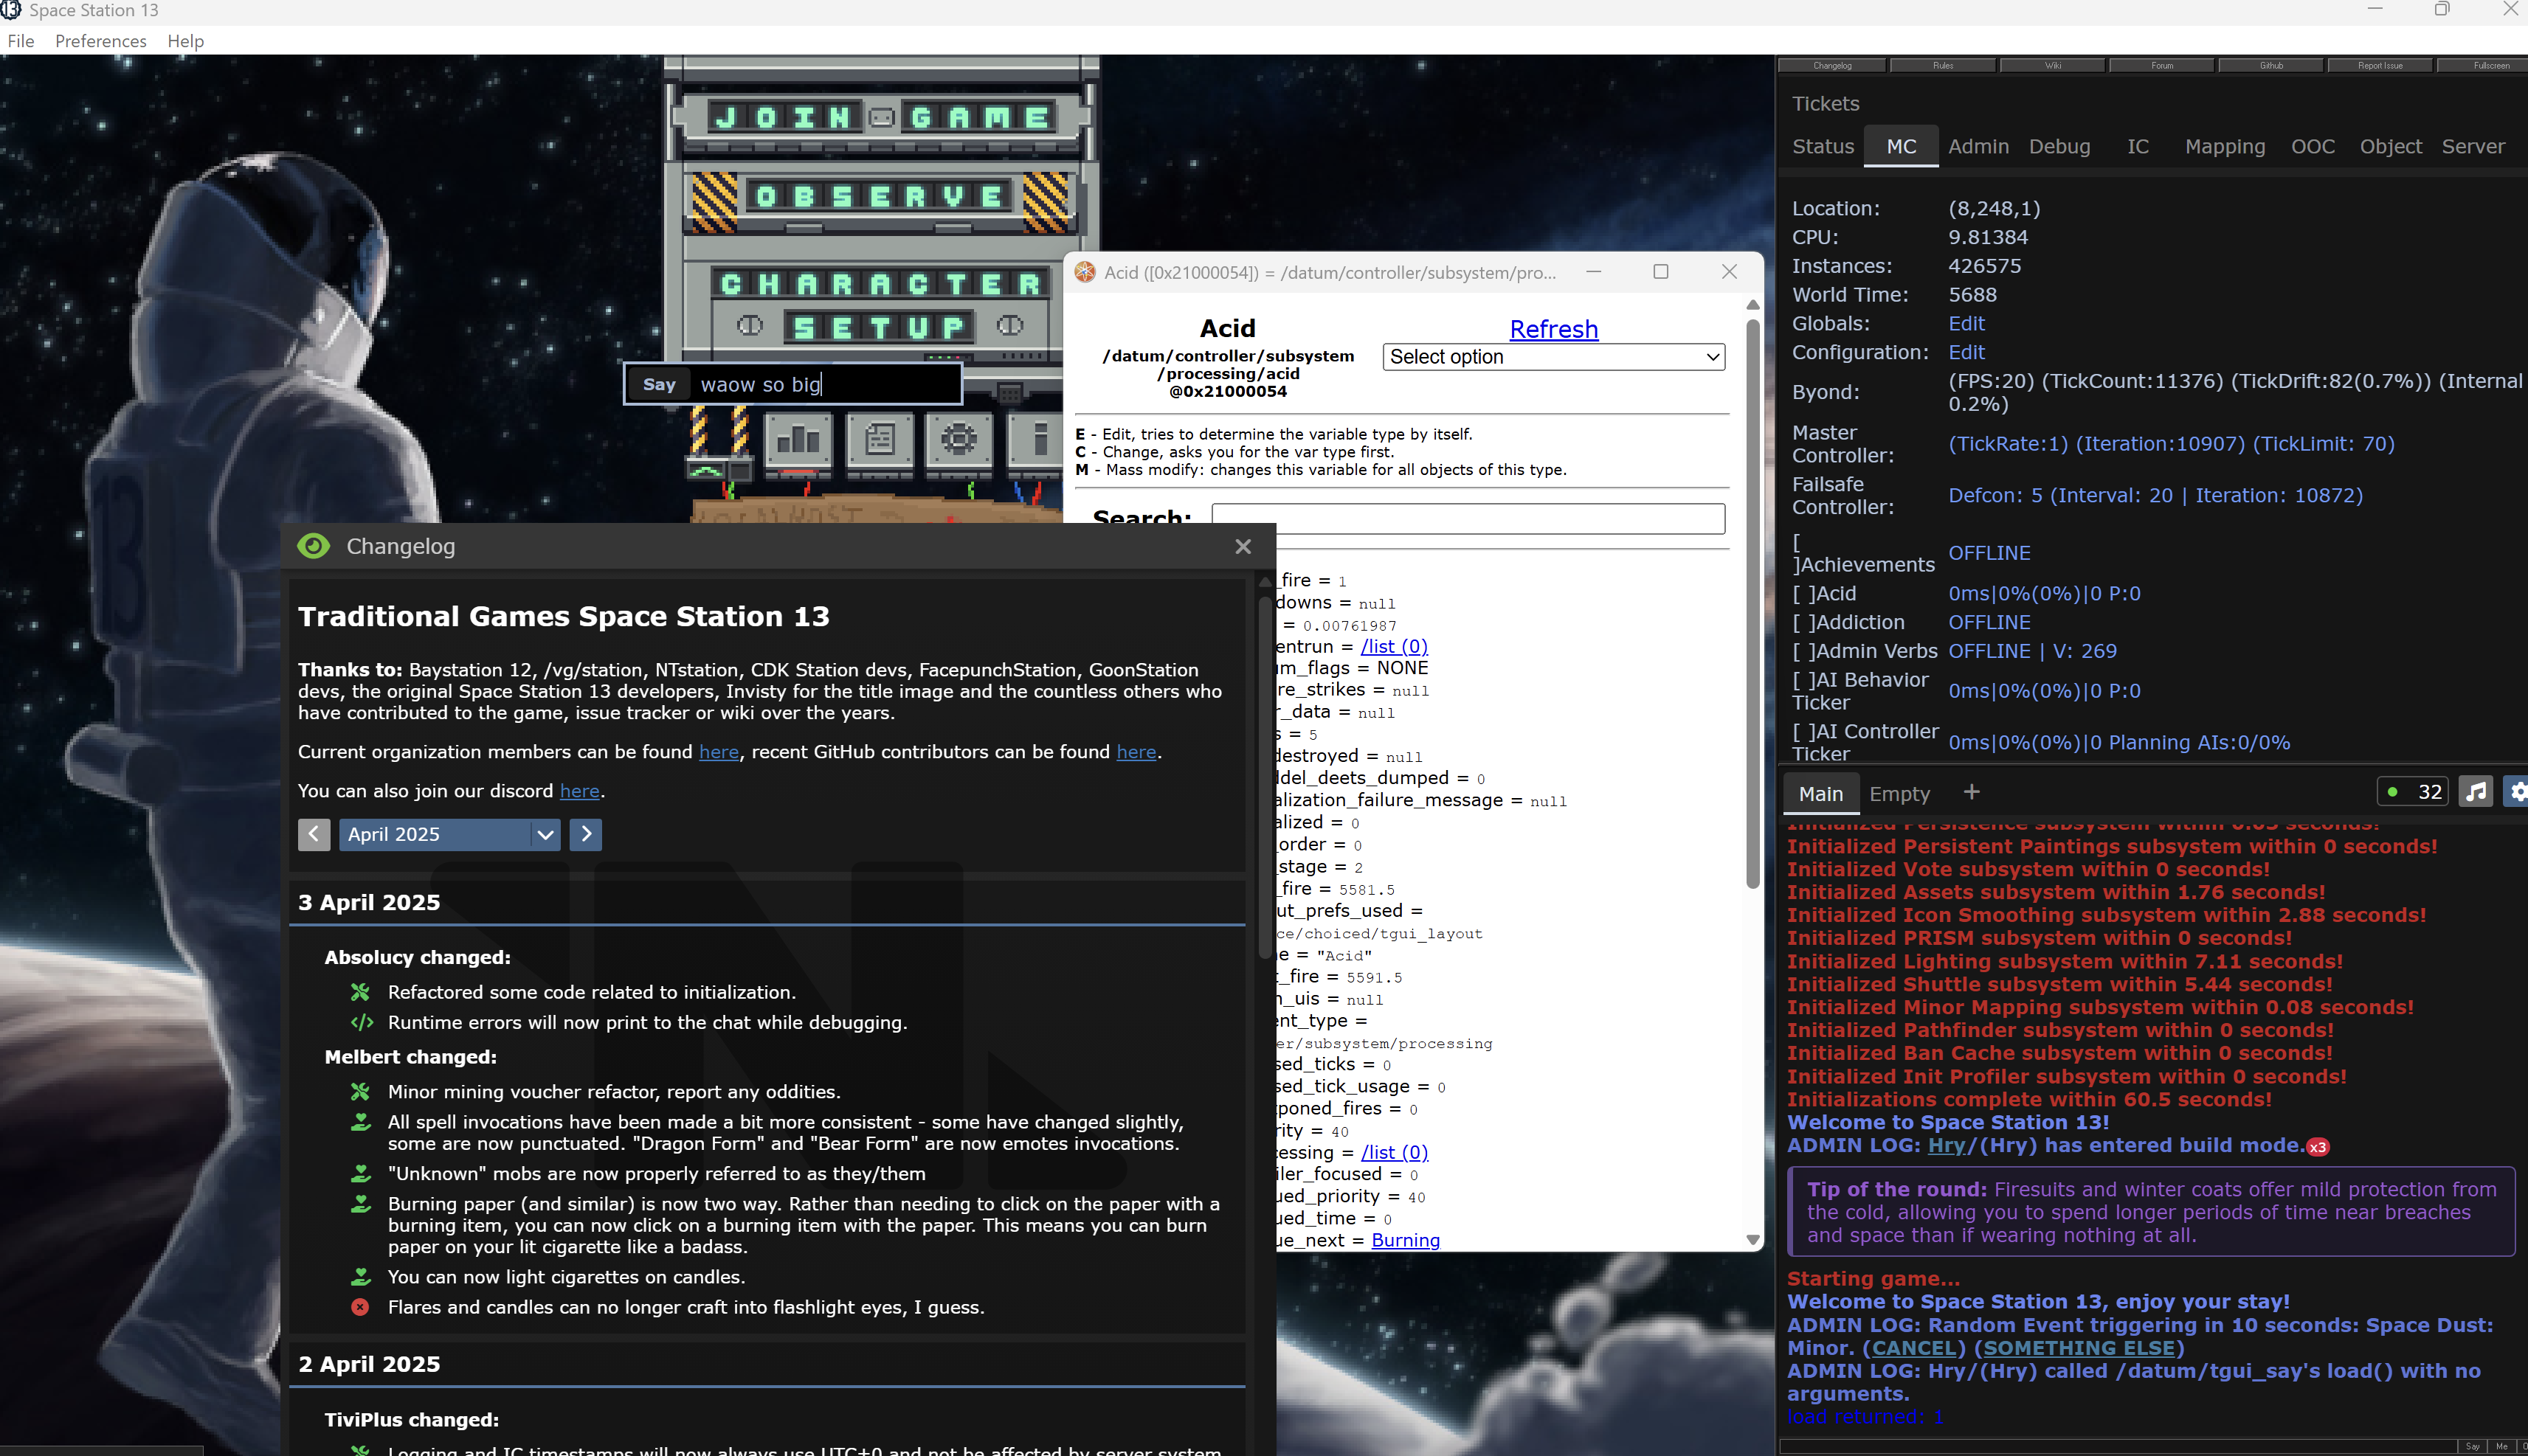2528x1456 pixels.
Task: Close the Changelog window with X
Action: [x=1243, y=546]
